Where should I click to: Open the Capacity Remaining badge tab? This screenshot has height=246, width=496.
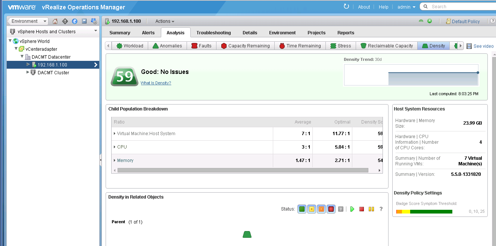246,46
